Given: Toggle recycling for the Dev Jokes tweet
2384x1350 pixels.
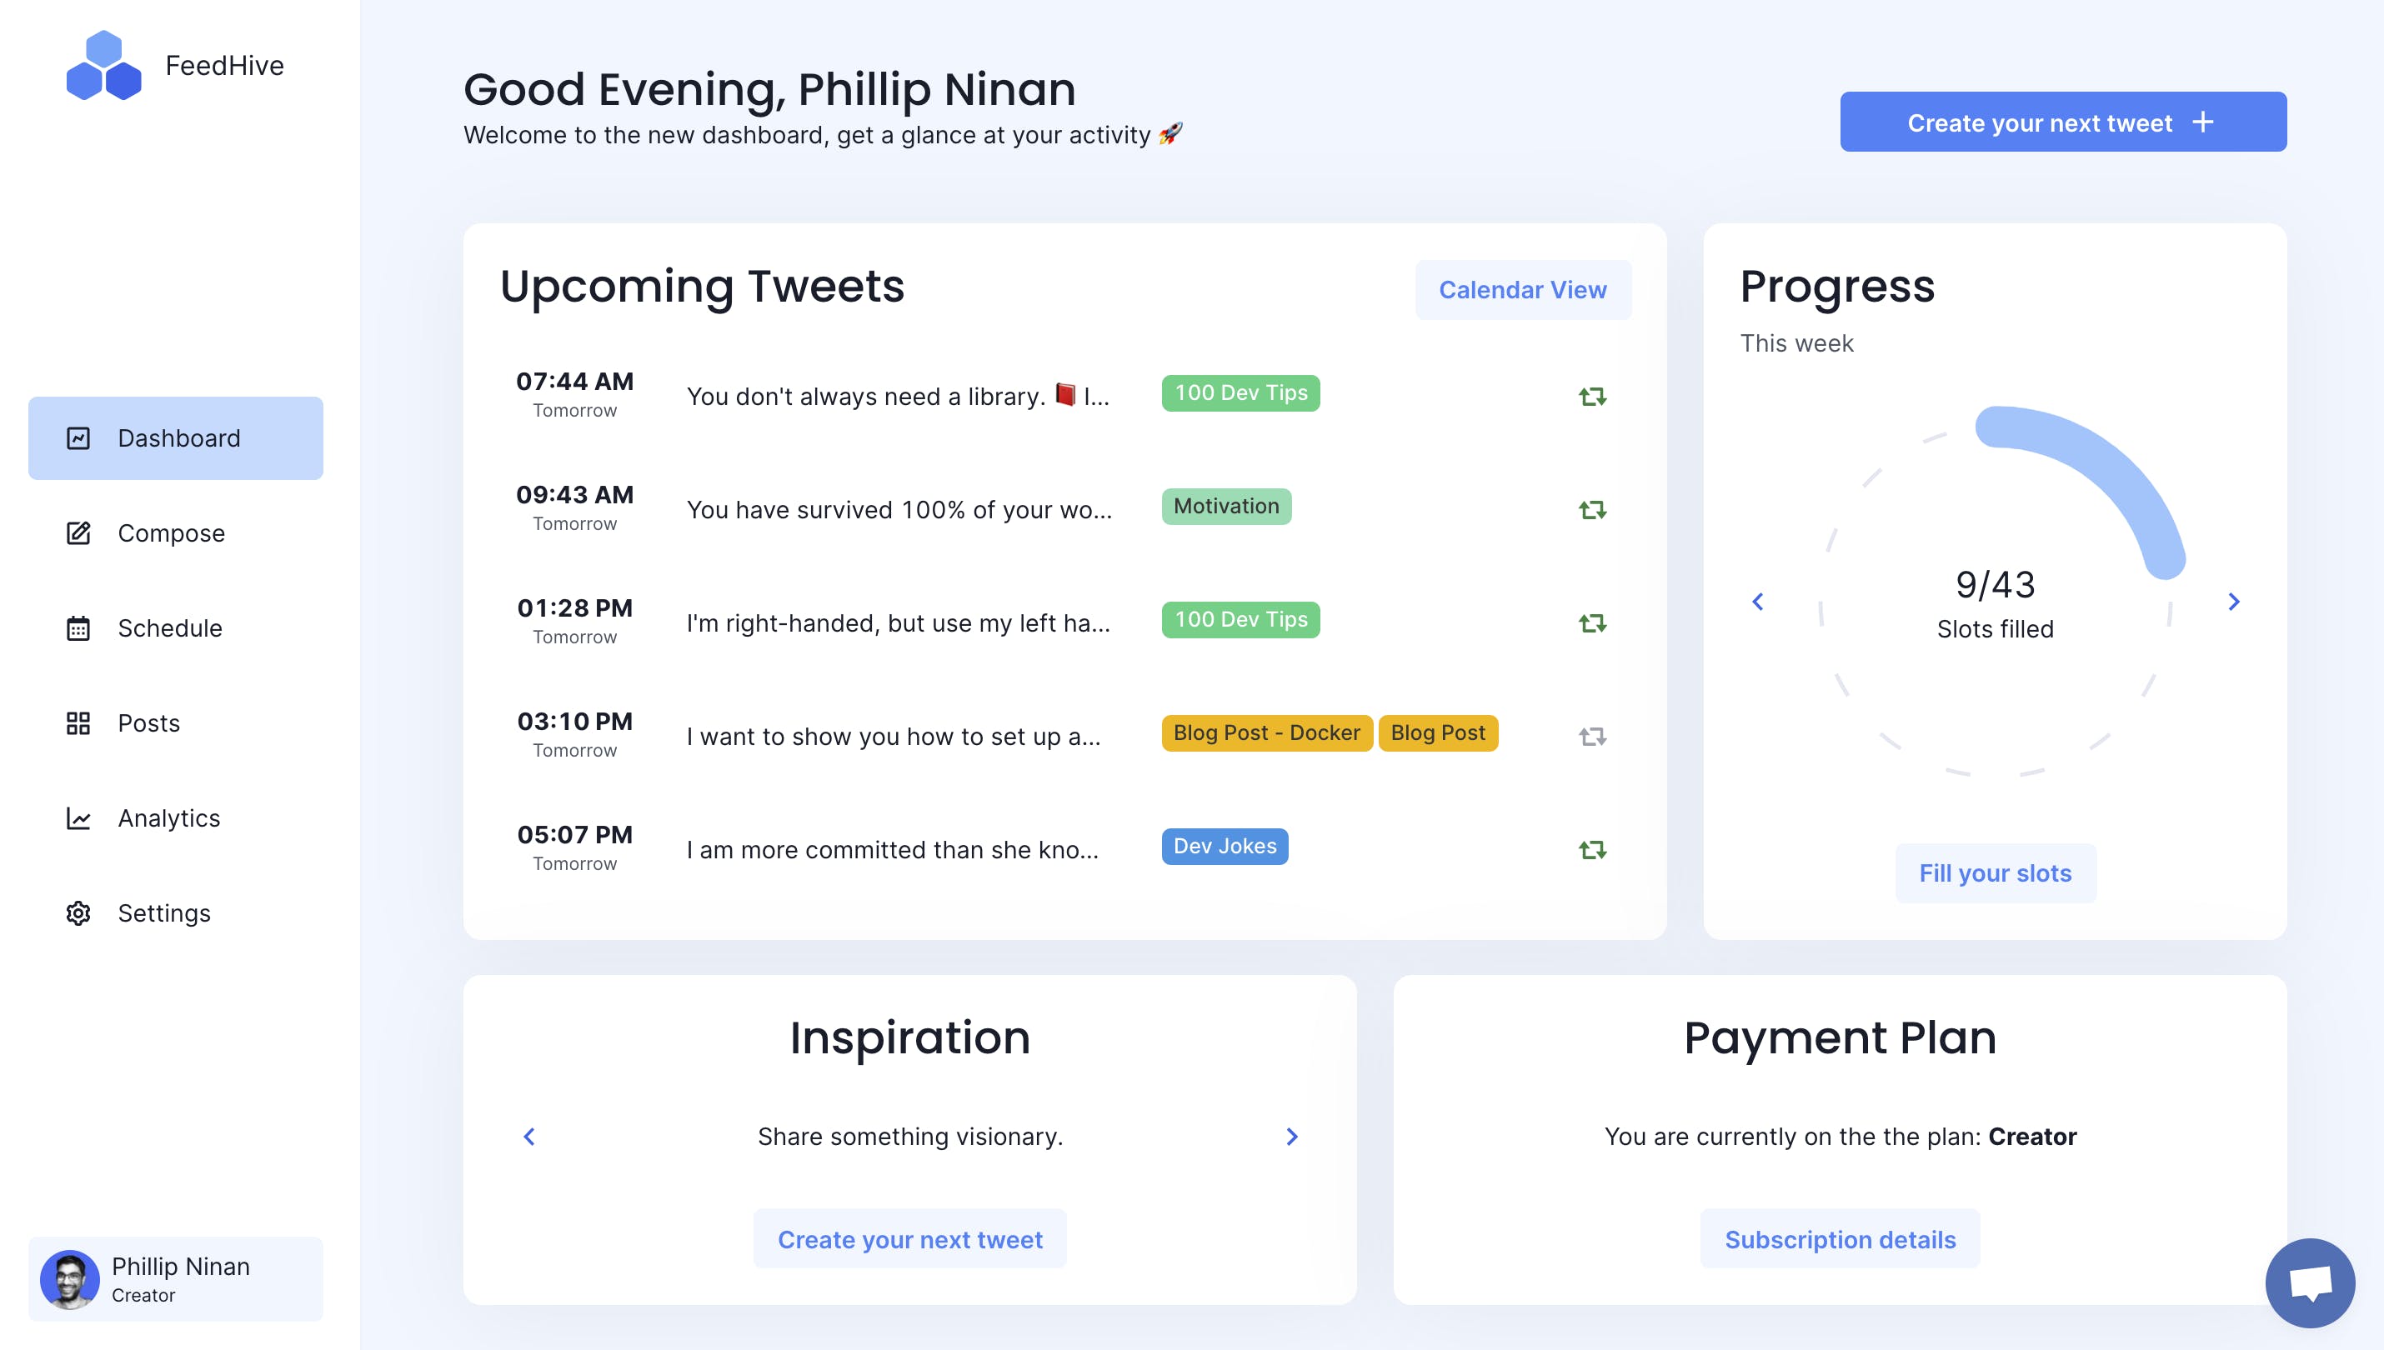Looking at the screenshot, I should 1591,849.
